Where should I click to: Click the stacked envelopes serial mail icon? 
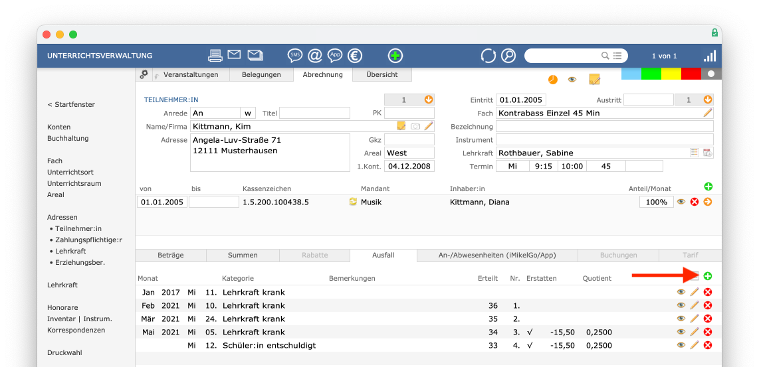pyautogui.click(x=255, y=55)
